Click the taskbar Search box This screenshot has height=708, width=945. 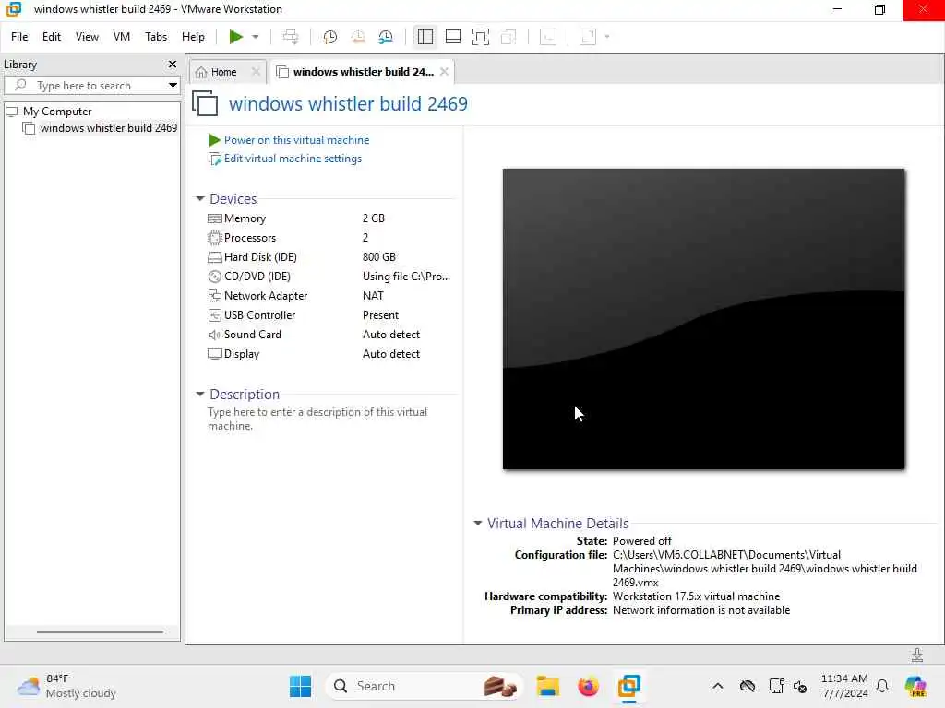[425, 686]
